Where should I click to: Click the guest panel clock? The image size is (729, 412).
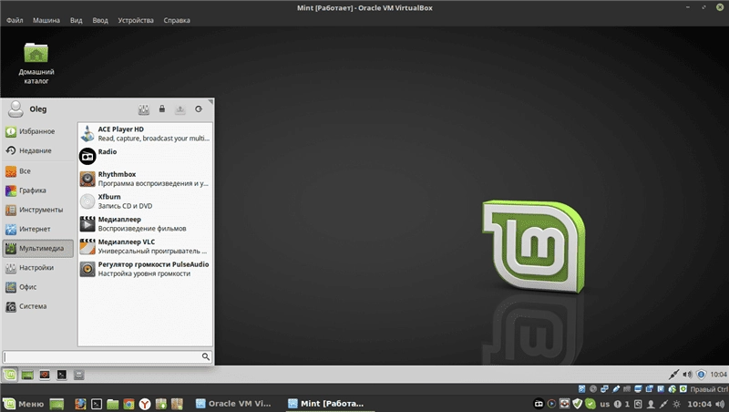719,375
